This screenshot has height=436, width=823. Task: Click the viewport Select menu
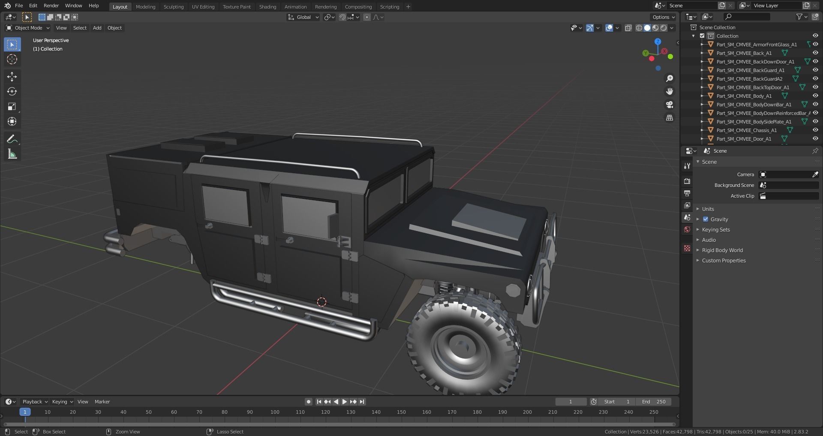click(x=80, y=28)
